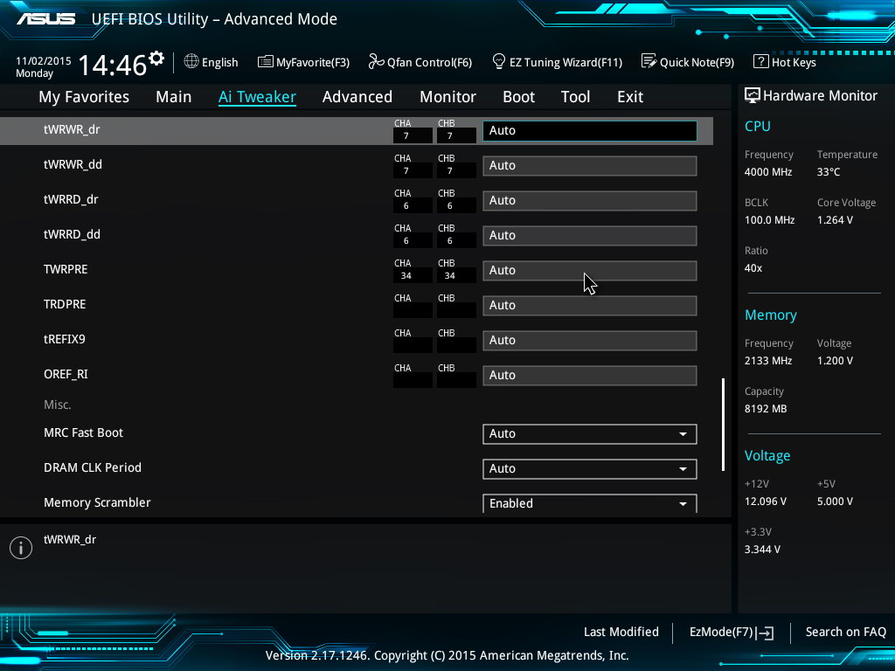Launch EZ Tuning Wizard bulb icon
This screenshot has height=671, width=895.
[x=499, y=62]
